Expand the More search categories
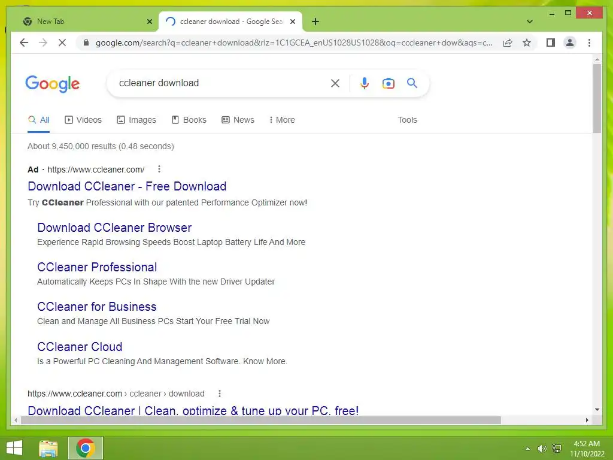Screen dimensions: 613x460 click(x=282, y=120)
